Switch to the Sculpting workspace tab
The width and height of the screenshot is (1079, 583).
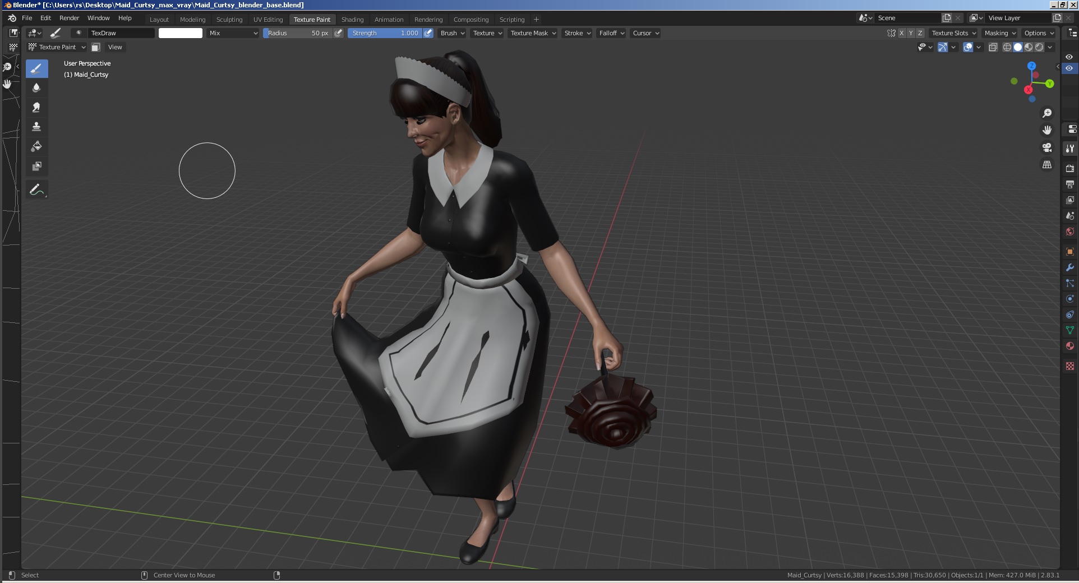pyautogui.click(x=229, y=20)
